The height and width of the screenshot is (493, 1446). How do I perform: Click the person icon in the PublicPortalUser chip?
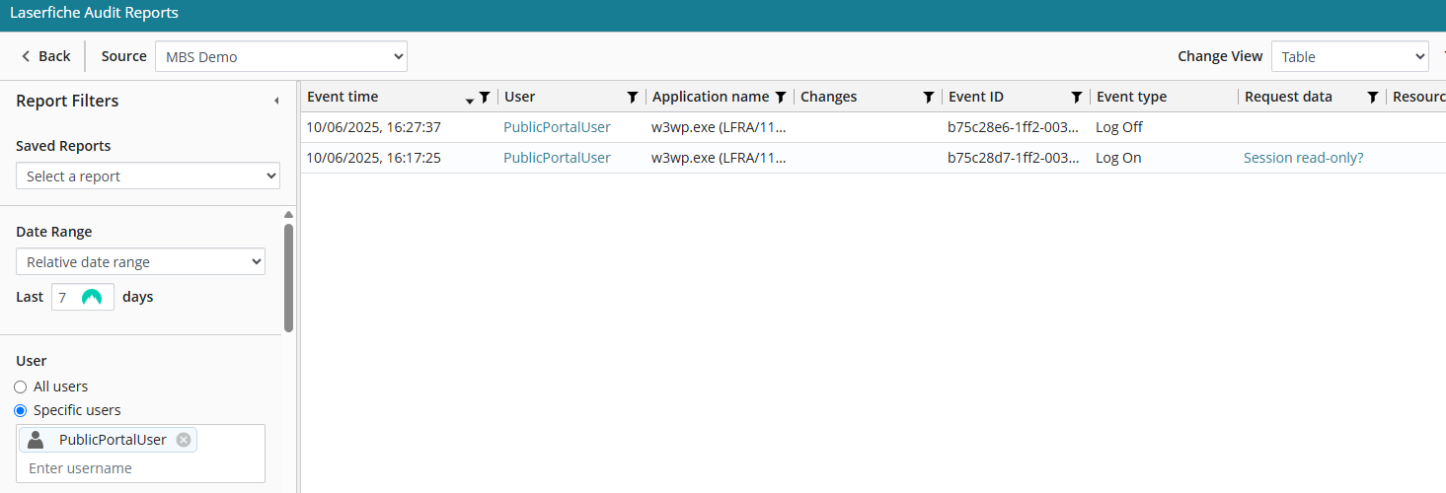[36, 440]
